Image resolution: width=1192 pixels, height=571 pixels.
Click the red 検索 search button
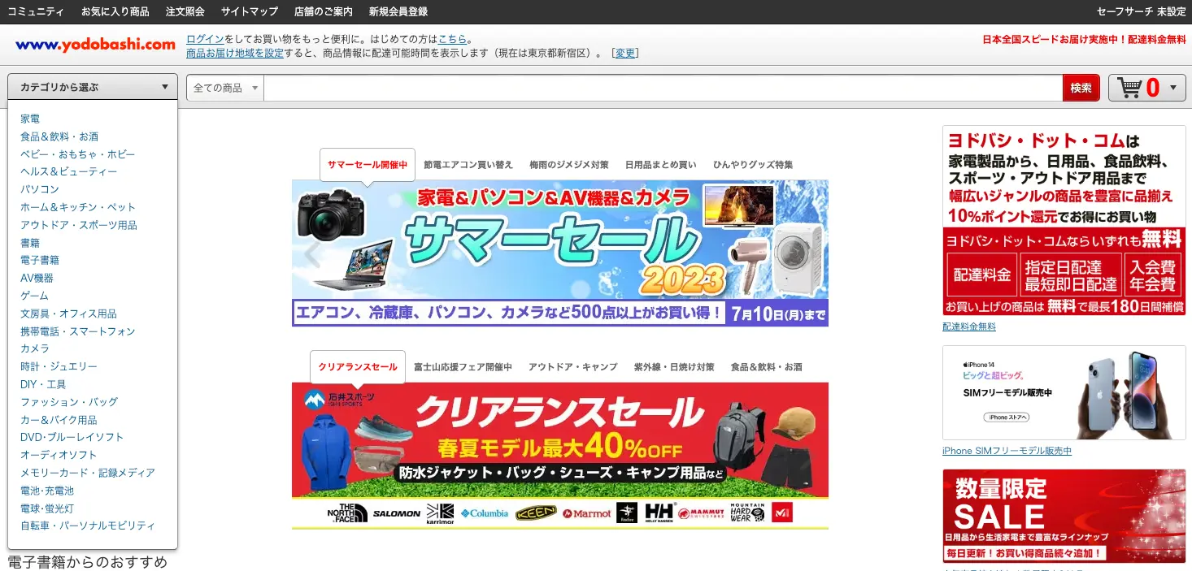[x=1081, y=88]
